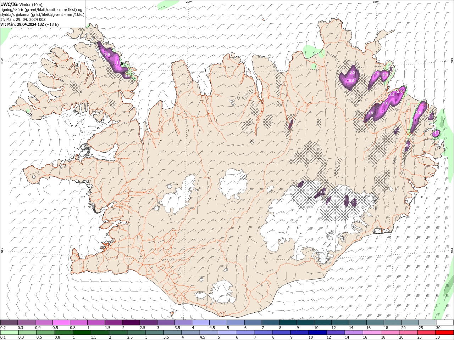Image resolution: width=454 pixels, height=340 pixels.
Task: Click pale grey snow swatch labeled 25
Action: (x=427, y=323)
